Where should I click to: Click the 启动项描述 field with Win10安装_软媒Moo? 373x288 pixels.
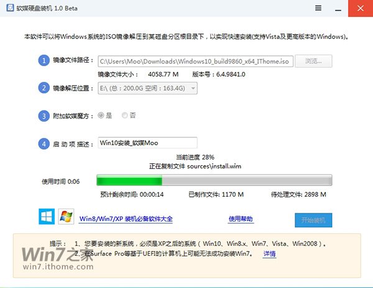tap(147, 143)
